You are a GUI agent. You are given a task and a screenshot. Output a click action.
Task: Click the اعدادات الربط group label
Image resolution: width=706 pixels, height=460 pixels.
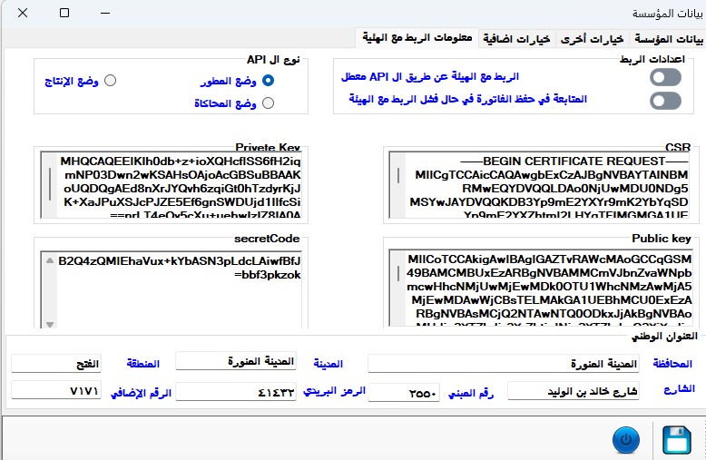(652, 59)
